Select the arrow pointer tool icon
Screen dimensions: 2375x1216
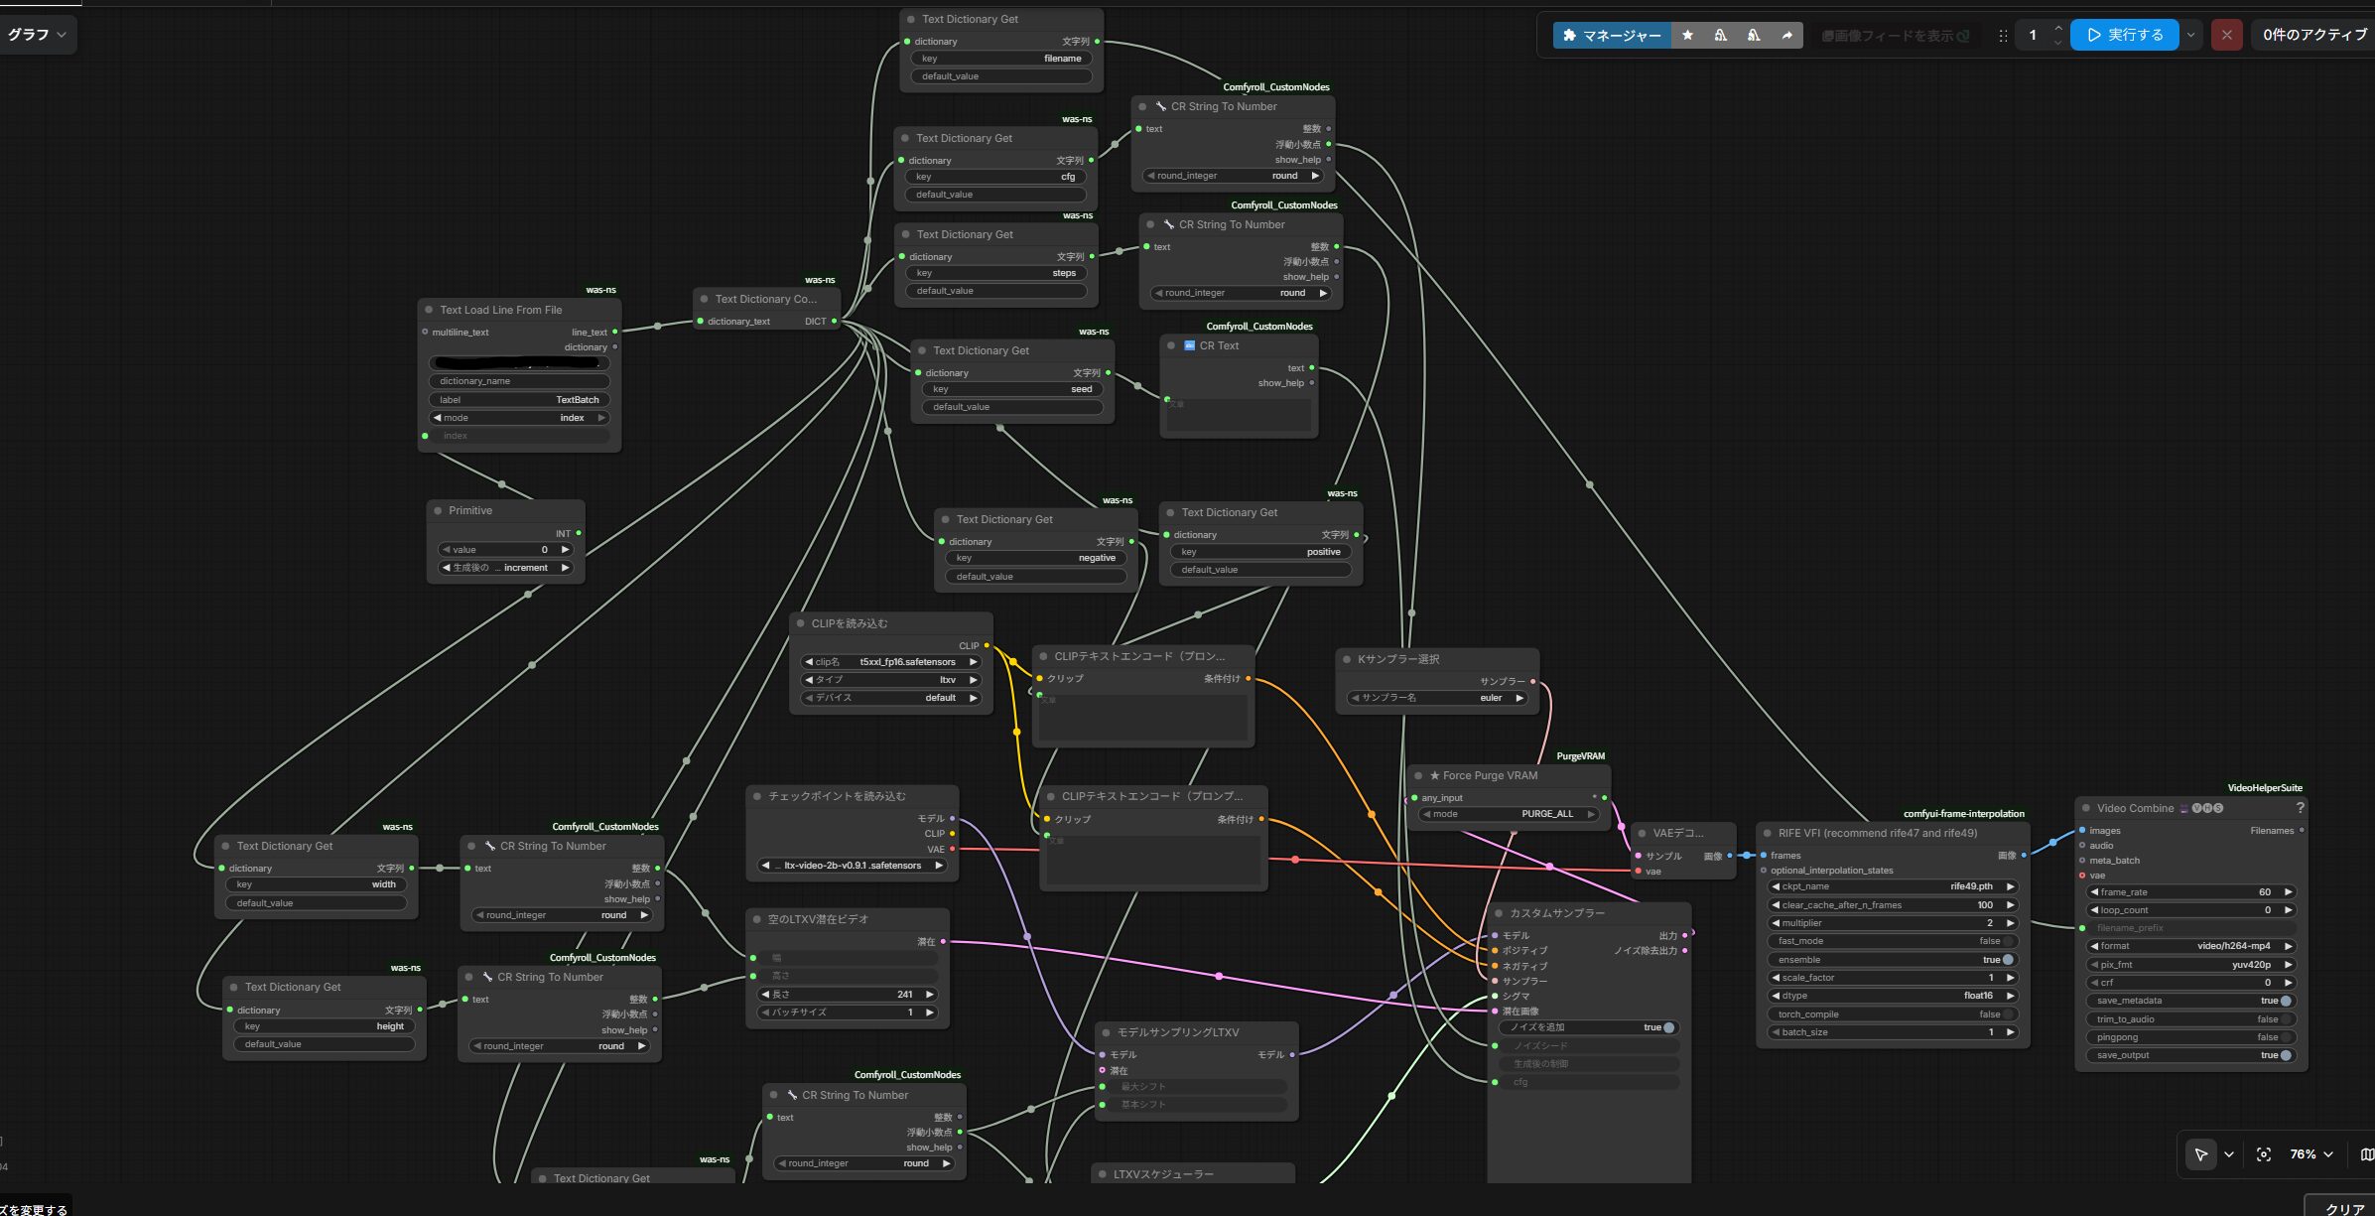tap(2200, 1154)
